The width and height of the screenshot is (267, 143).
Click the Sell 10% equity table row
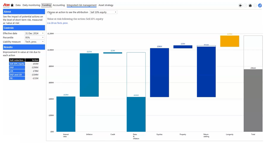pyautogui.click(x=24, y=64)
